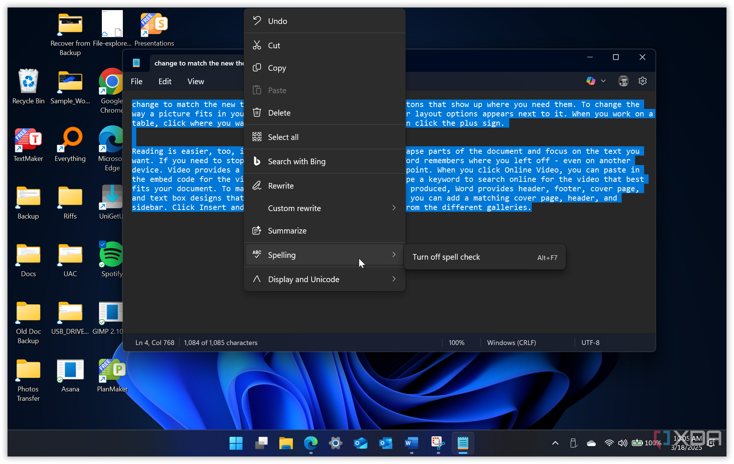734x464 pixels.
Task: Click the volume speaker tray icon
Action: 622,443
